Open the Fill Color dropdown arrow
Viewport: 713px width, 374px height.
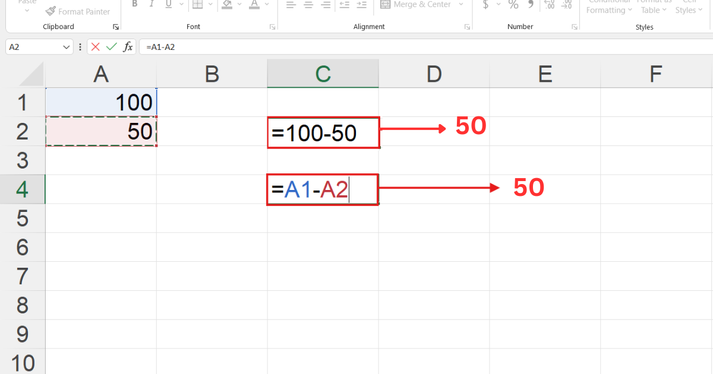(240, 5)
